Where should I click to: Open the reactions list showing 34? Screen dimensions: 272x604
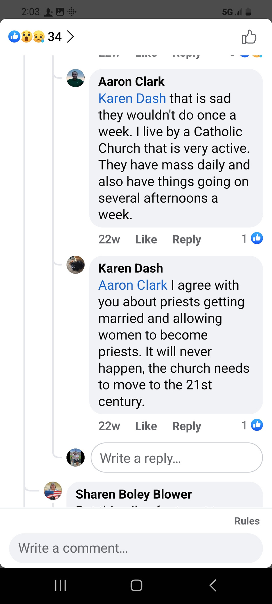41,37
